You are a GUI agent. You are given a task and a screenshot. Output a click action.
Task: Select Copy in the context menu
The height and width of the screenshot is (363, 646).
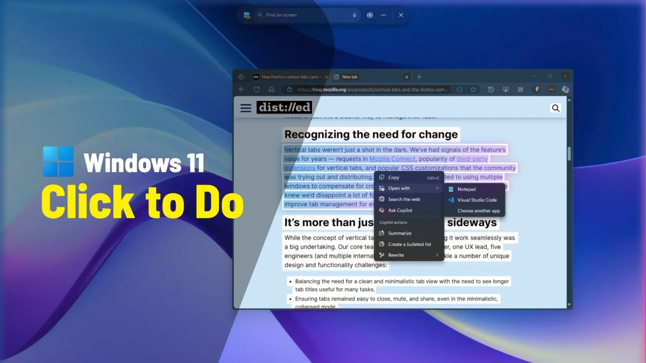click(x=393, y=177)
